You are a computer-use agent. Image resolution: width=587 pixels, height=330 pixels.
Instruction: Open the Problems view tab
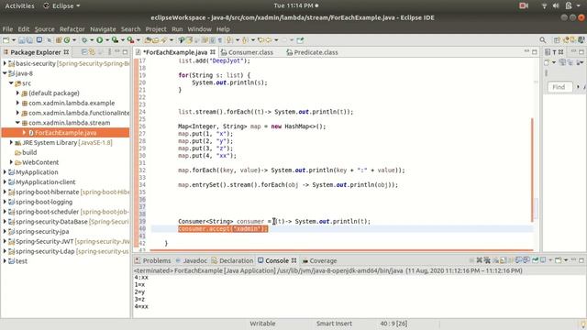pos(153,260)
